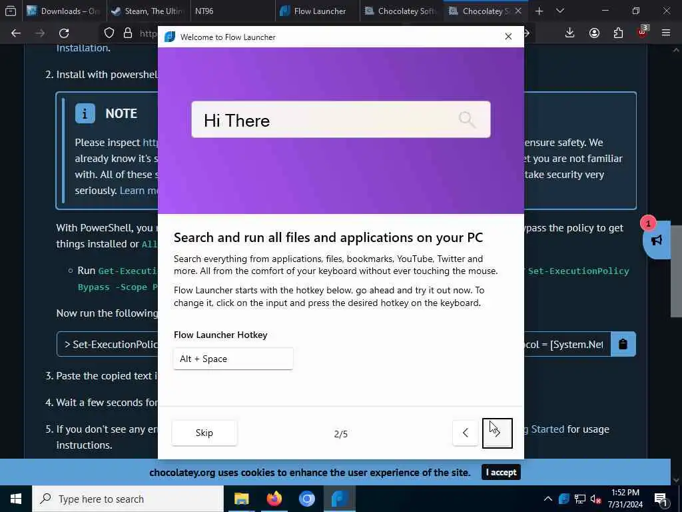Screen dimensions: 682x512
Task: Open Firefox View button in tab bar
Action: point(11,11)
